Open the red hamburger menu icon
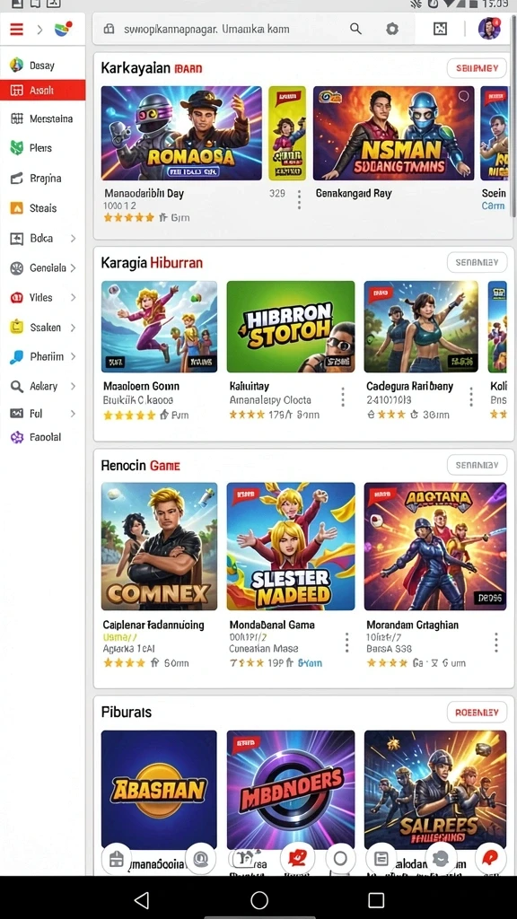This screenshot has width=517, height=919. (16, 29)
